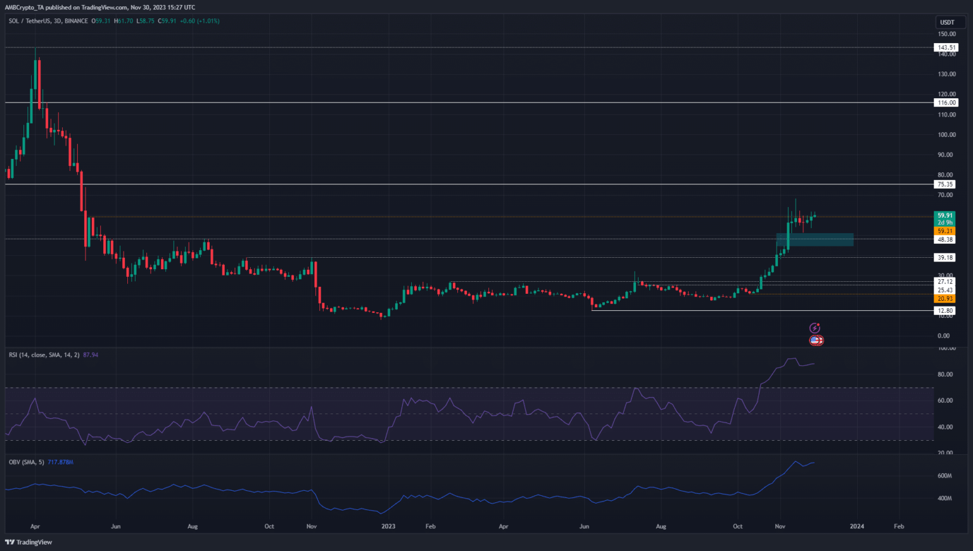Viewport: 973px width, 551px height.
Task: Select the 12.80 support level tag
Action: pyautogui.click(x=945, y=311)
